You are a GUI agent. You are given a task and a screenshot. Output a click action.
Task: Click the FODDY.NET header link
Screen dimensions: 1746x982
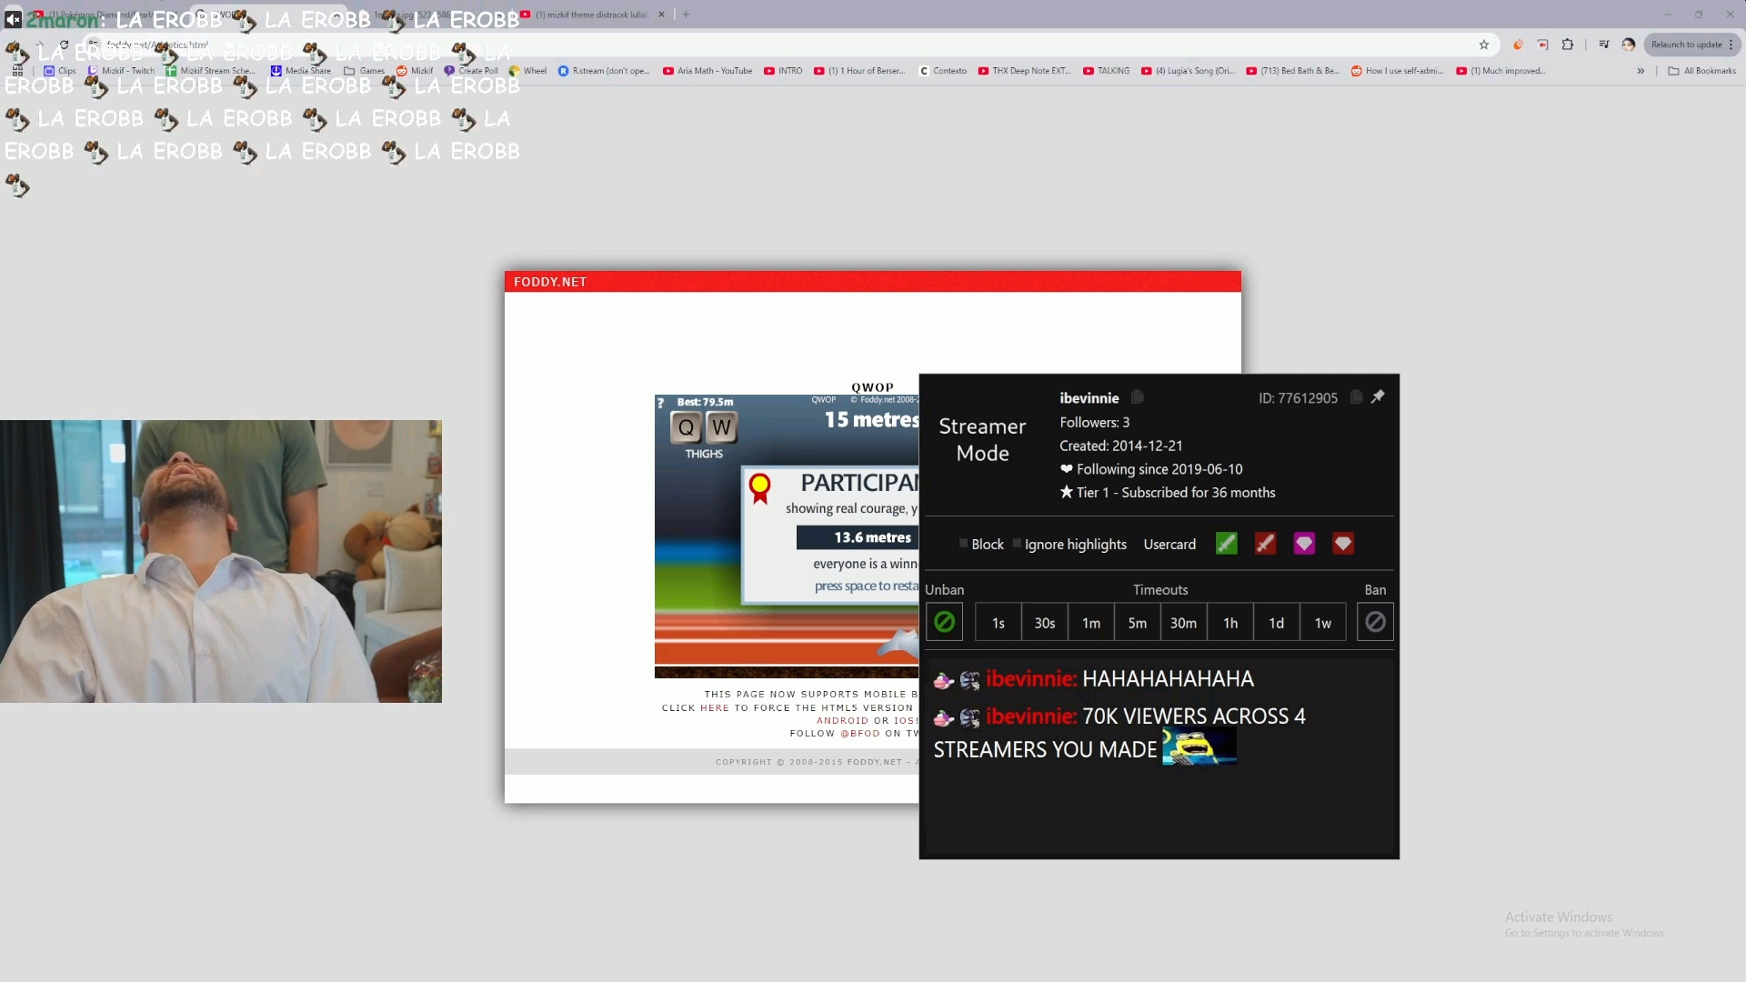point(550,282)
